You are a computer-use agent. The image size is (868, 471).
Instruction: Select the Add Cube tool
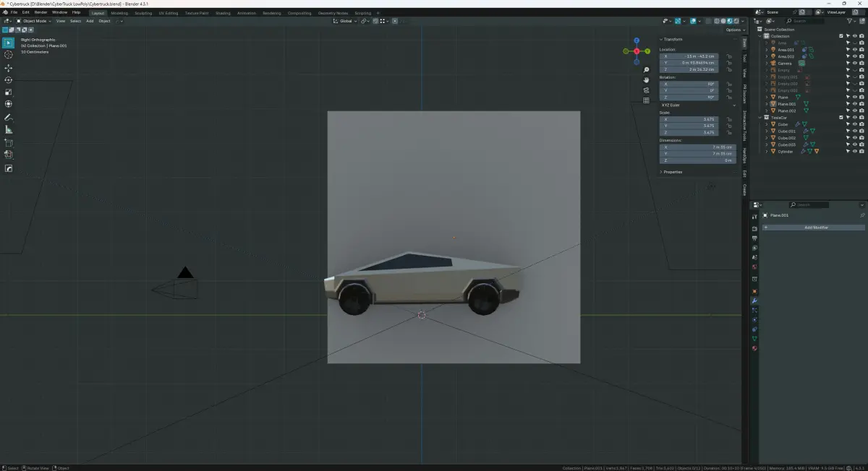tap(9, 143)
